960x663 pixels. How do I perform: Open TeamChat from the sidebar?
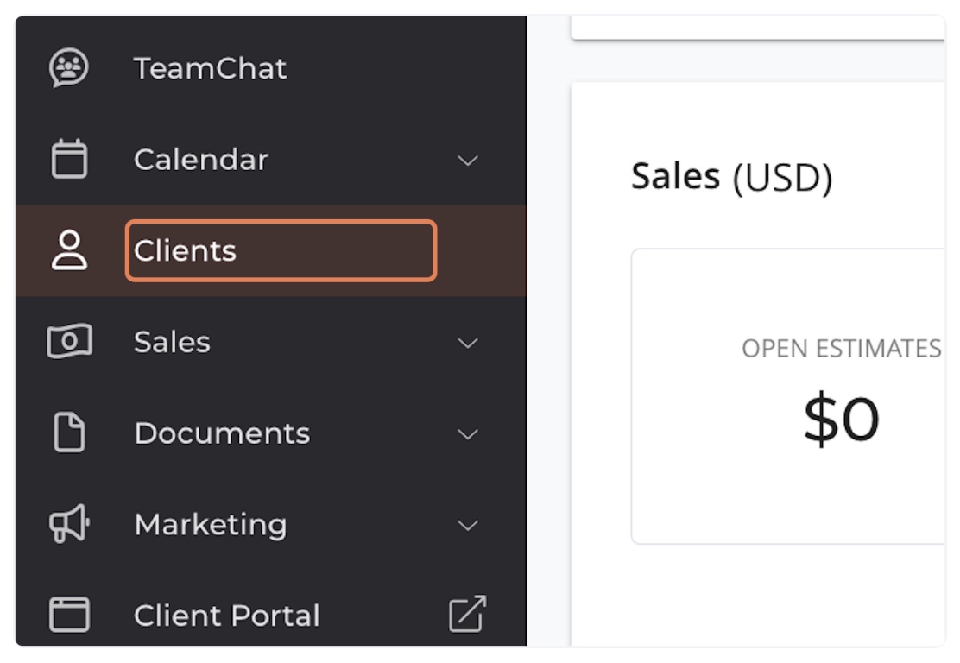pyautogui.click(x=210, y=68)
